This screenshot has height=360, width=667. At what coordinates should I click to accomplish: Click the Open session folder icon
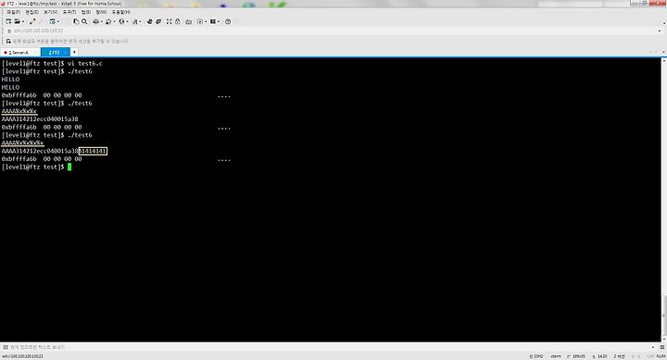[x=18, y=21]
